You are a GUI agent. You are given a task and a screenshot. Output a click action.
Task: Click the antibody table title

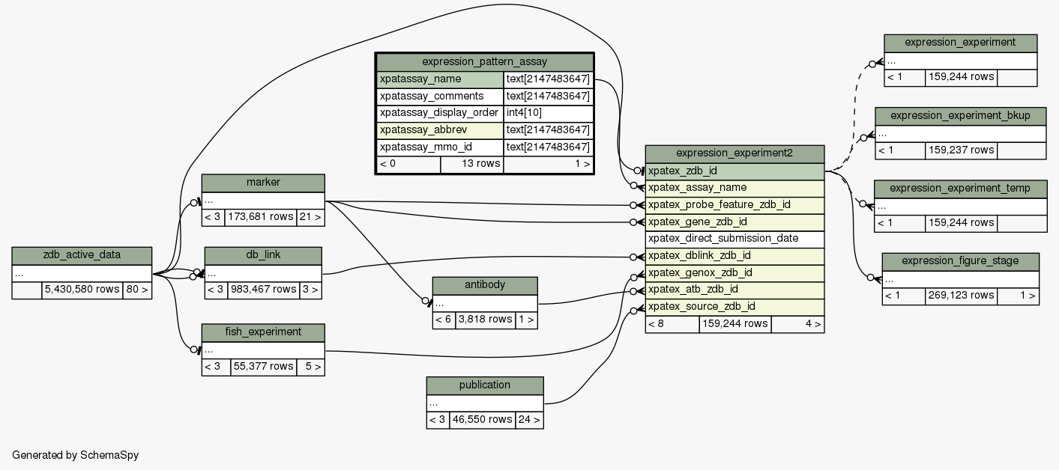pos(485,286)
